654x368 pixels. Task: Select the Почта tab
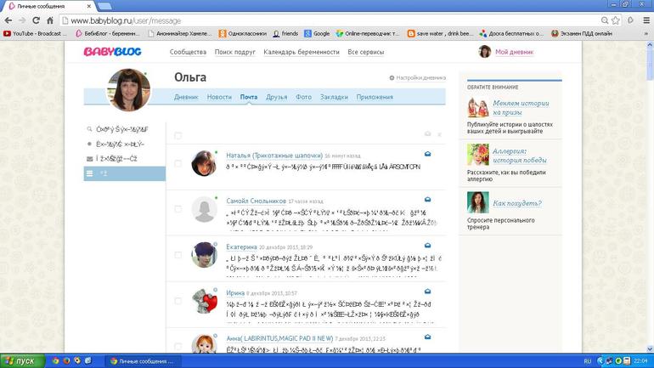coord(249,97)
